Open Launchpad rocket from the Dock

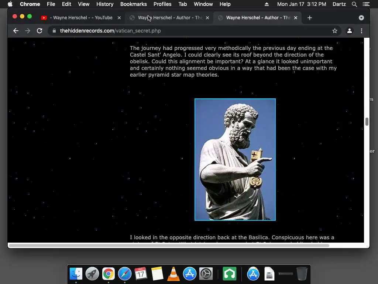pyautogui.click(x=92, y=274)
